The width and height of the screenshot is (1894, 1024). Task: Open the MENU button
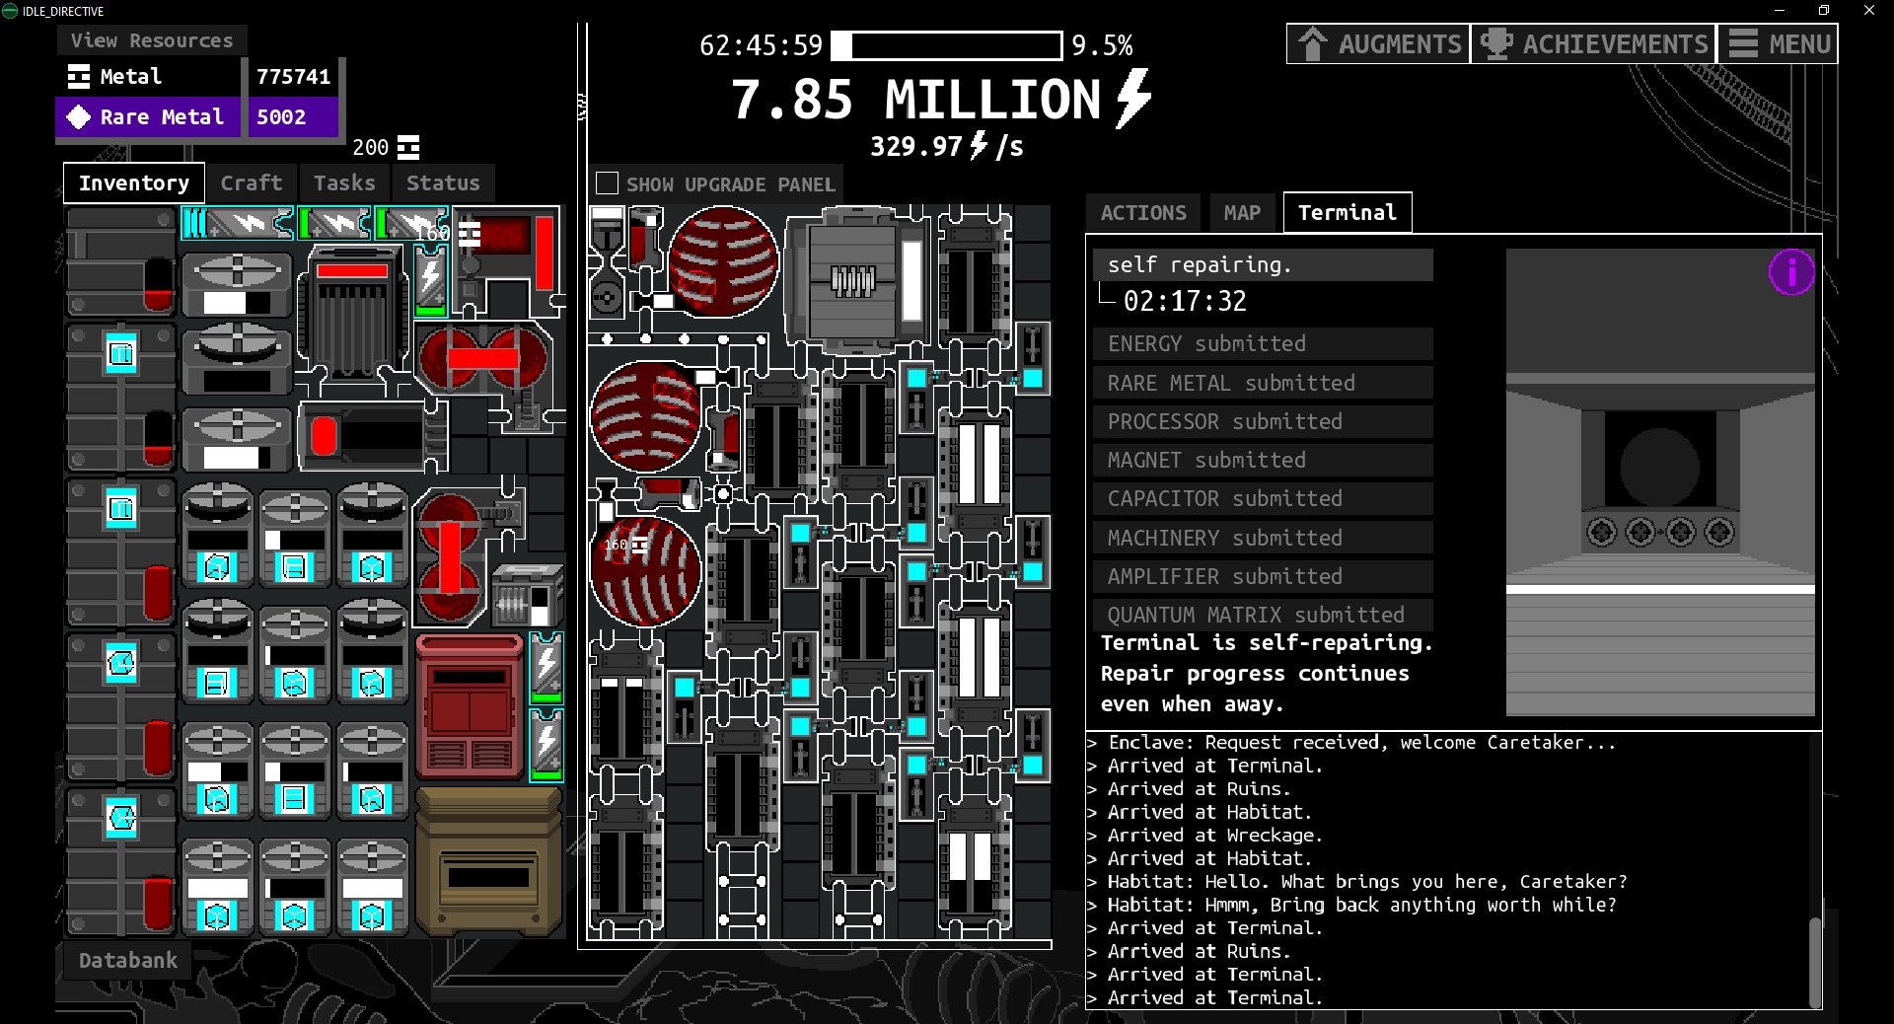pyautogui.click(x=1779, y=43)
